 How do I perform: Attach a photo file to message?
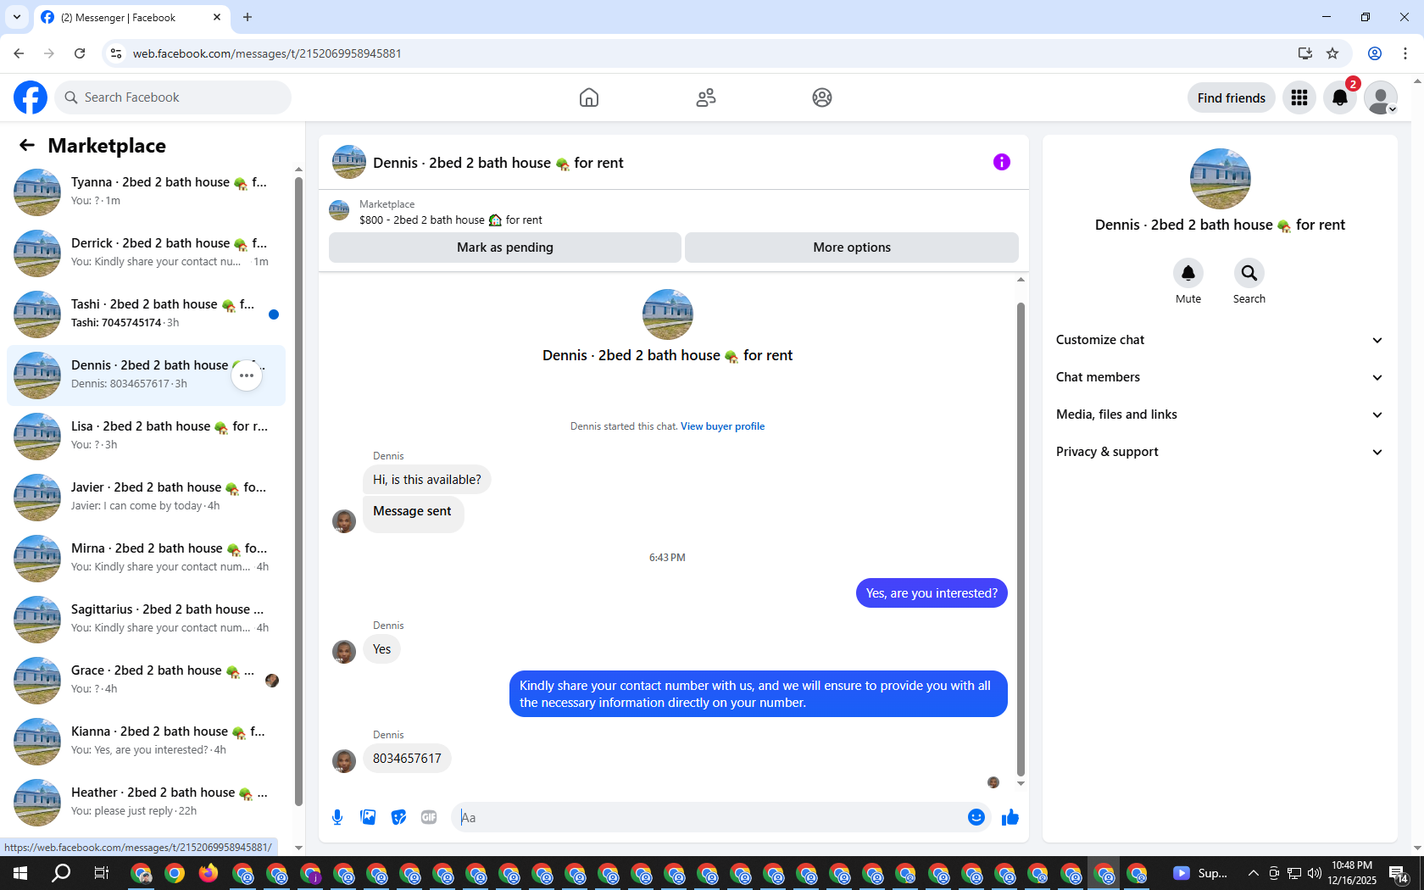368,817
